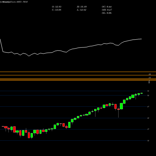The width and height of the screenshot is (156, 156).
Task: Click the open price "O: 52.85"
Action: click(x=56, y=7)
